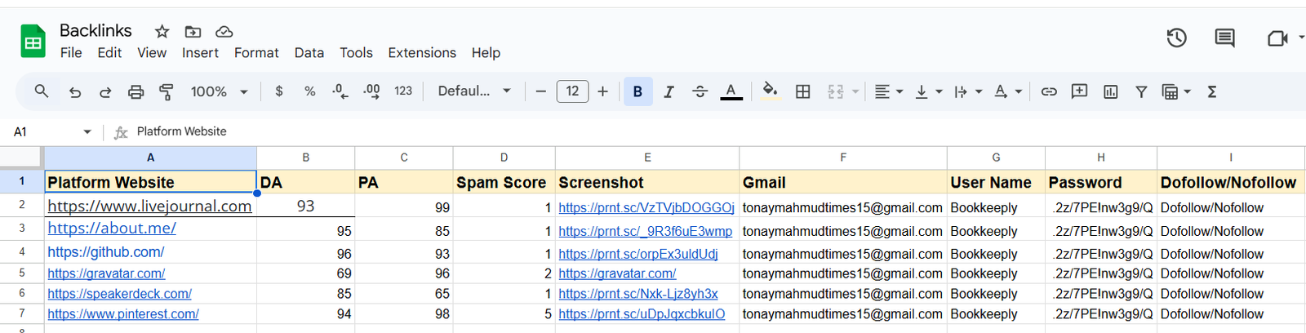The height and width of the screenshot is (333, 1306).
Task: Click the undo arrow icon
Action: 75,92
